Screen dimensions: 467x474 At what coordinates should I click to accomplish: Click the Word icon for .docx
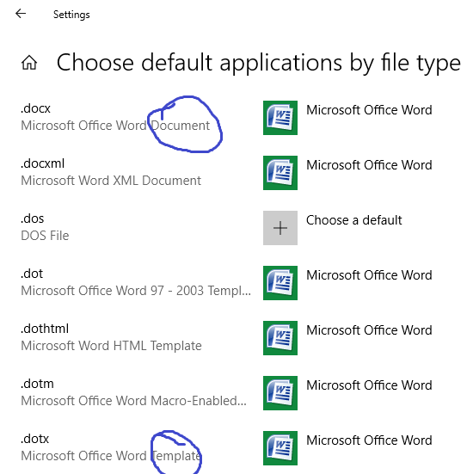coord(280,118)
